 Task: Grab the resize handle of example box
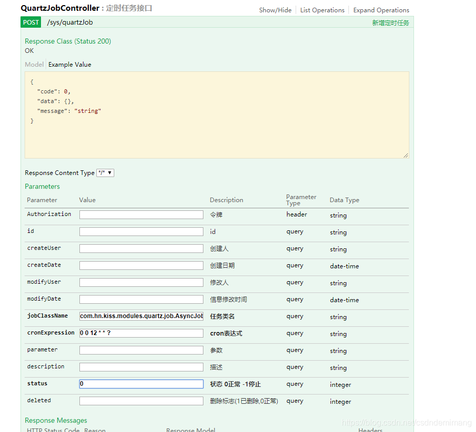point(406,155)
